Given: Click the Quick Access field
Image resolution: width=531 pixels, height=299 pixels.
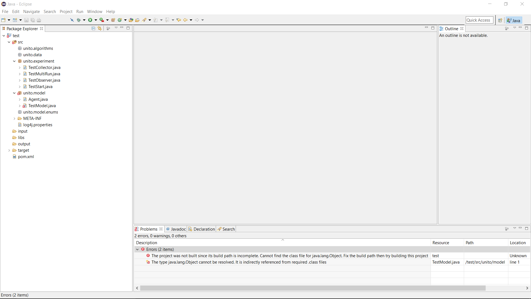Looking at the screenshot, I should click(x=479, y=20).
